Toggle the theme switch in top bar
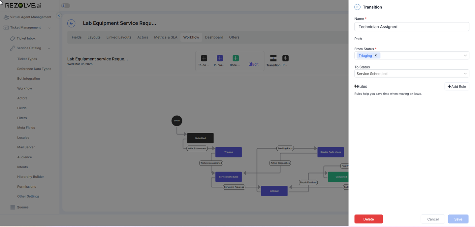The width and height of the screenshot is (475, 227). 66,6
